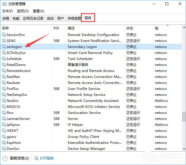The width and height of the screenshot is (186, 165).
Task: Open the 文件(F) menu
Action: (7, 11)
